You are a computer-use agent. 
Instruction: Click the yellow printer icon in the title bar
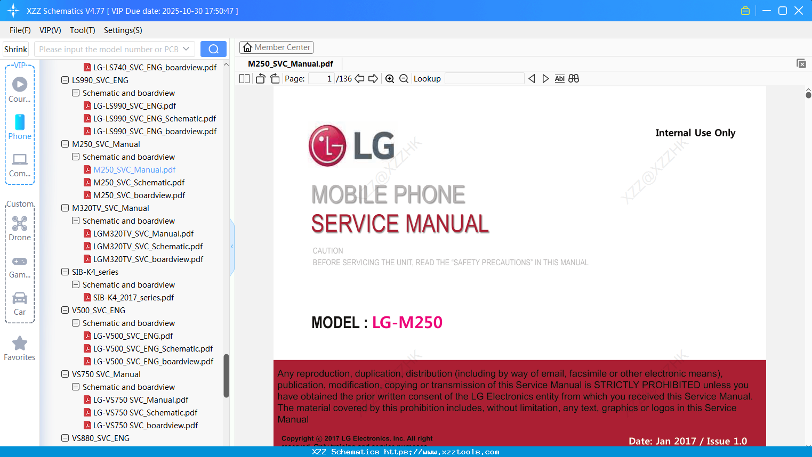(x=745, y=10)
